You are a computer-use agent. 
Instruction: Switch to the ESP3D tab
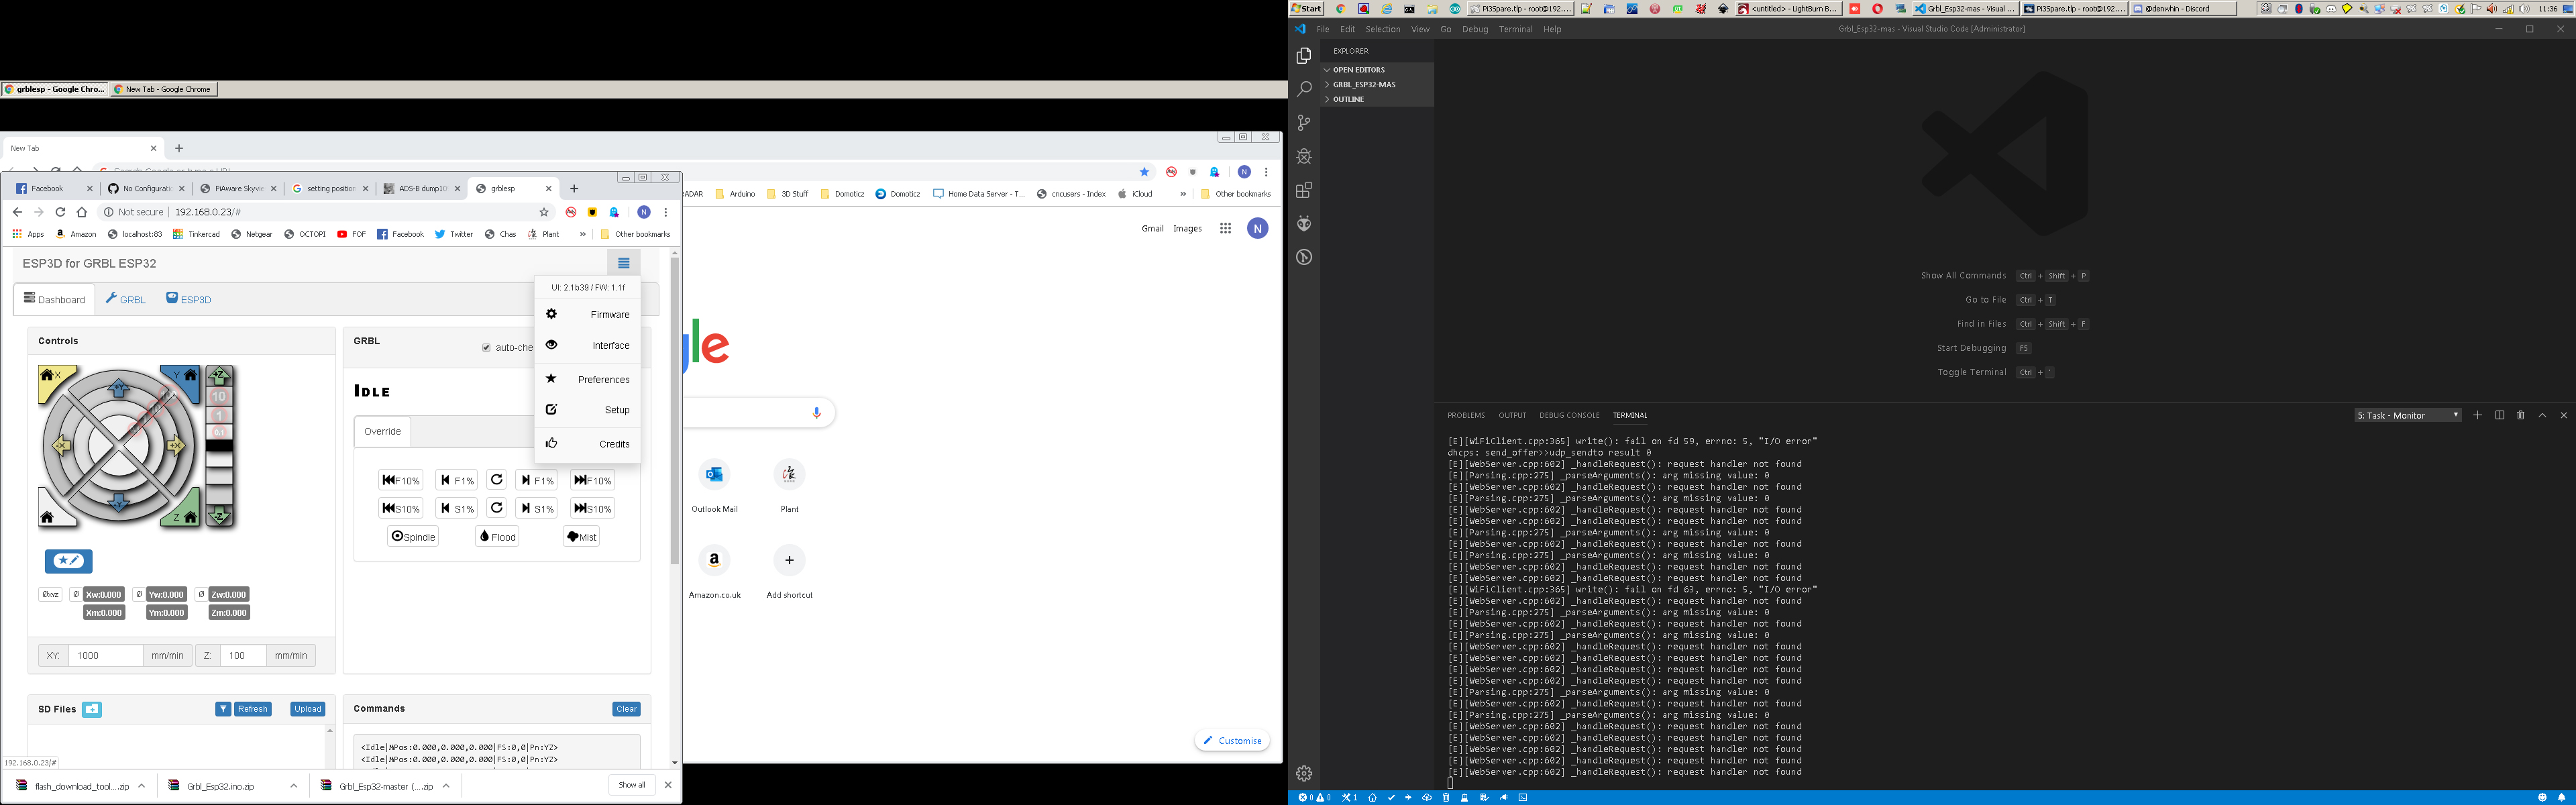point(188,299)
